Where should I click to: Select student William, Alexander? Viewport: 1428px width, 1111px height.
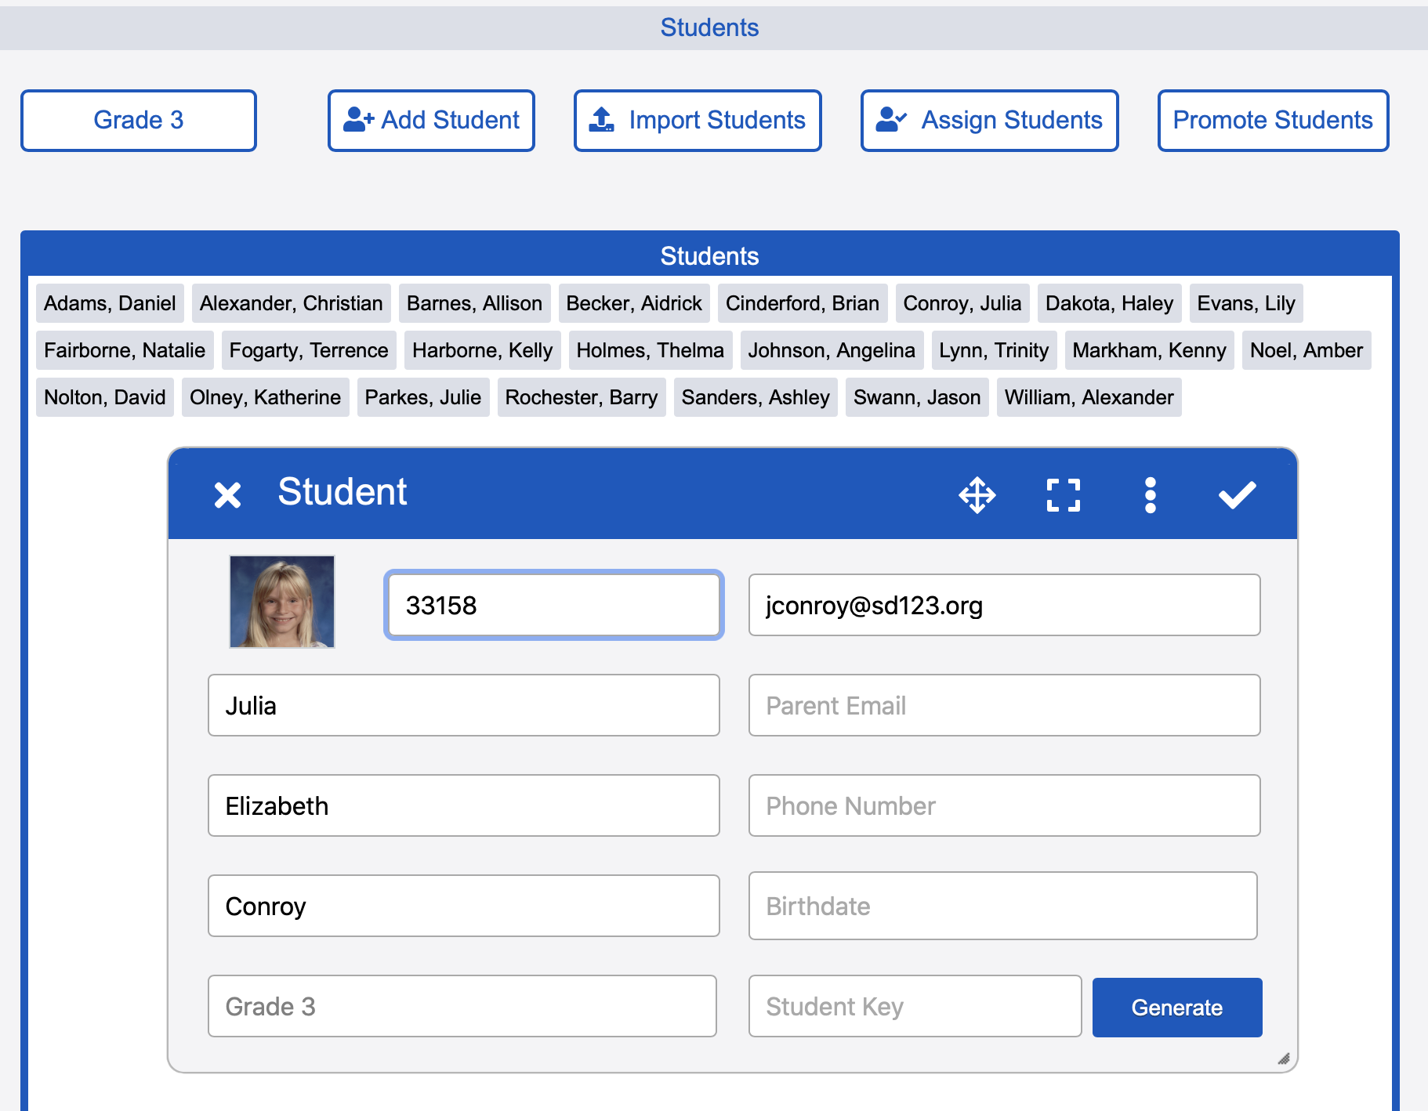(x=1089, y=397)
